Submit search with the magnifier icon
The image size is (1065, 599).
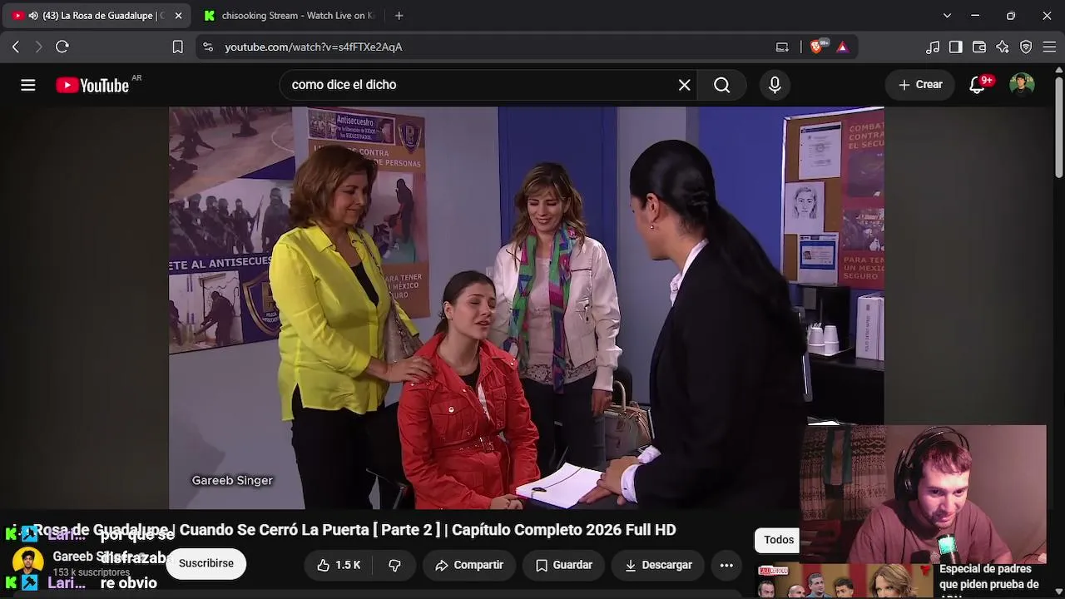[x=721, y=85]
